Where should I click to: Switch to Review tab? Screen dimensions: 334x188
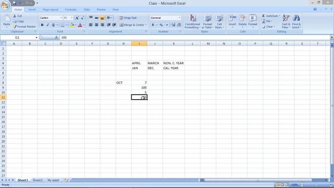click(x=101, y=9)
